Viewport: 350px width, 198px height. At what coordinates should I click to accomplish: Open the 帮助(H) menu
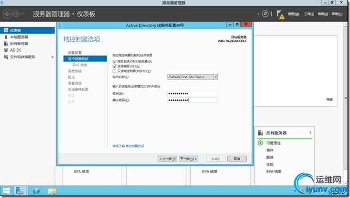coord(337,14)
